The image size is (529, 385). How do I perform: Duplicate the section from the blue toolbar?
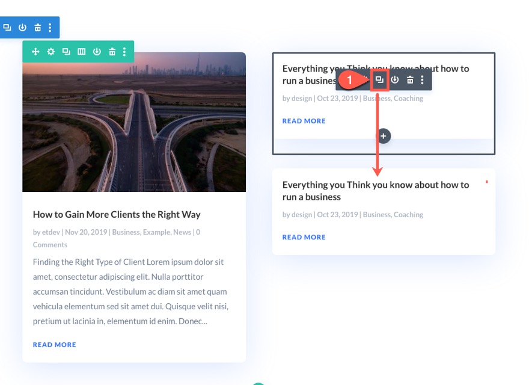click(x=8, y=27)
